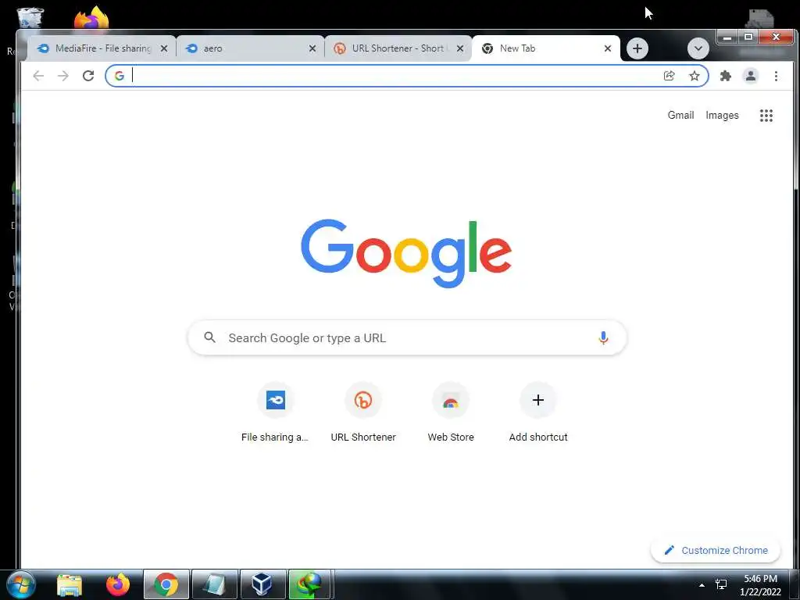Click the magnifier icon in search box
This screenshot has height=600, width=800.
tap(209, 337)
